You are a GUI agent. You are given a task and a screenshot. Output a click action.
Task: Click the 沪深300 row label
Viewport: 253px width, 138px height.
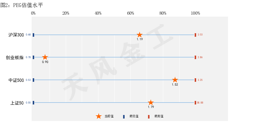[x=16, y=35]
